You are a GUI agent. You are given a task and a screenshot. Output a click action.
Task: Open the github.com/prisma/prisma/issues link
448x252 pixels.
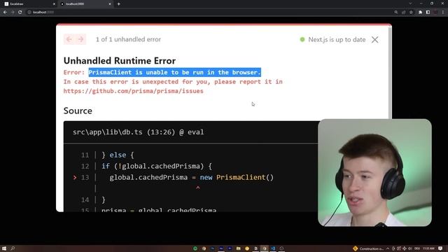coord(134,91)
